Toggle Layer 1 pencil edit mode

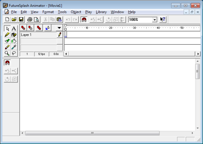click(60, 34)
